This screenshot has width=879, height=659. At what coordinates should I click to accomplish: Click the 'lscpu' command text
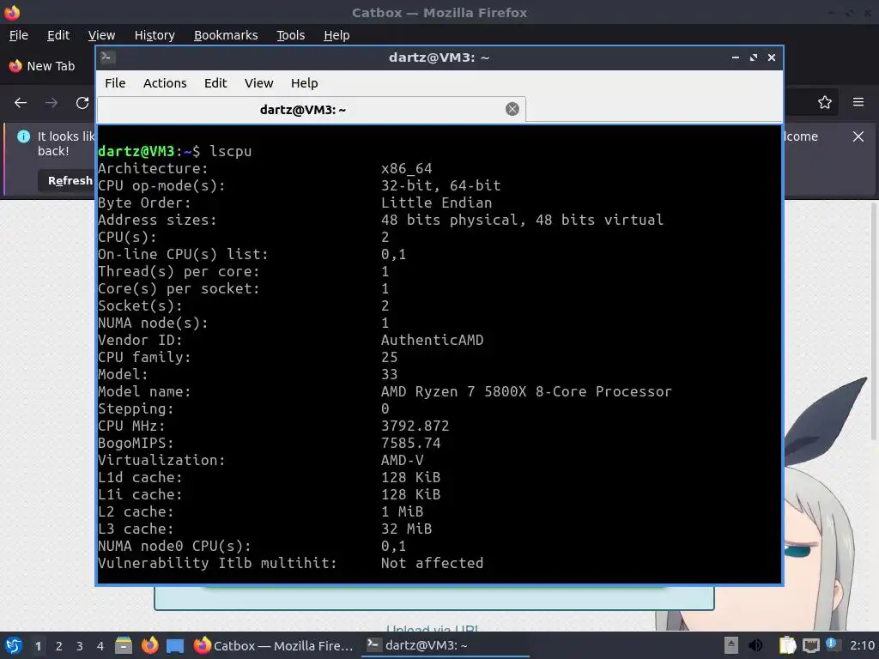click(230, 151)
